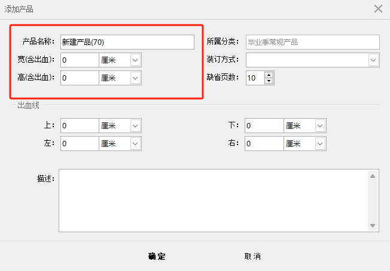Click the 缺省页数 number field

tap(255, 78)
